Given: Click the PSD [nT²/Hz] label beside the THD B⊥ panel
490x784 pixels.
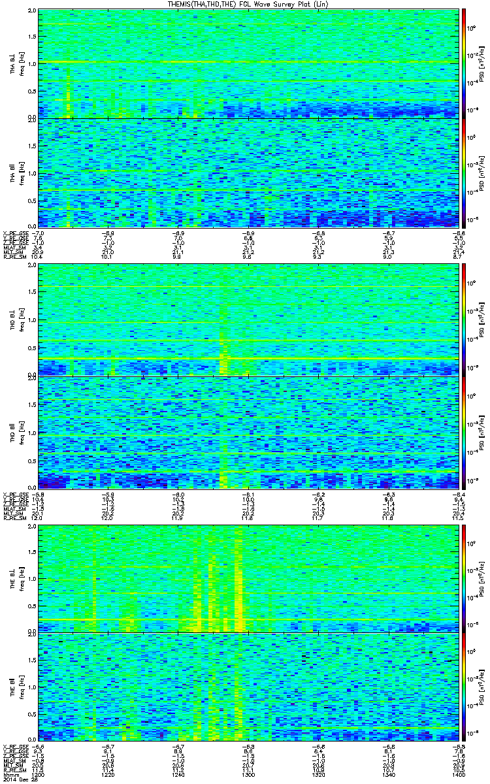Looking at the screenshot, I should (483, 321).
